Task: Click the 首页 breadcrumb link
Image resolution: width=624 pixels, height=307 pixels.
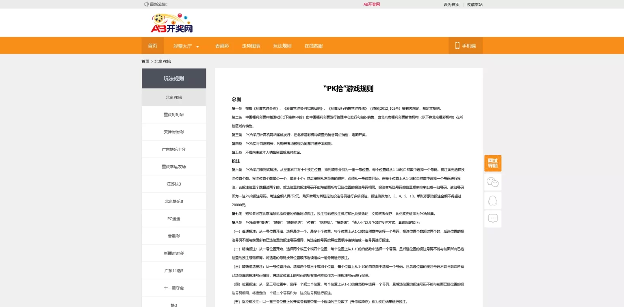Action: click(x=145, y=61)
